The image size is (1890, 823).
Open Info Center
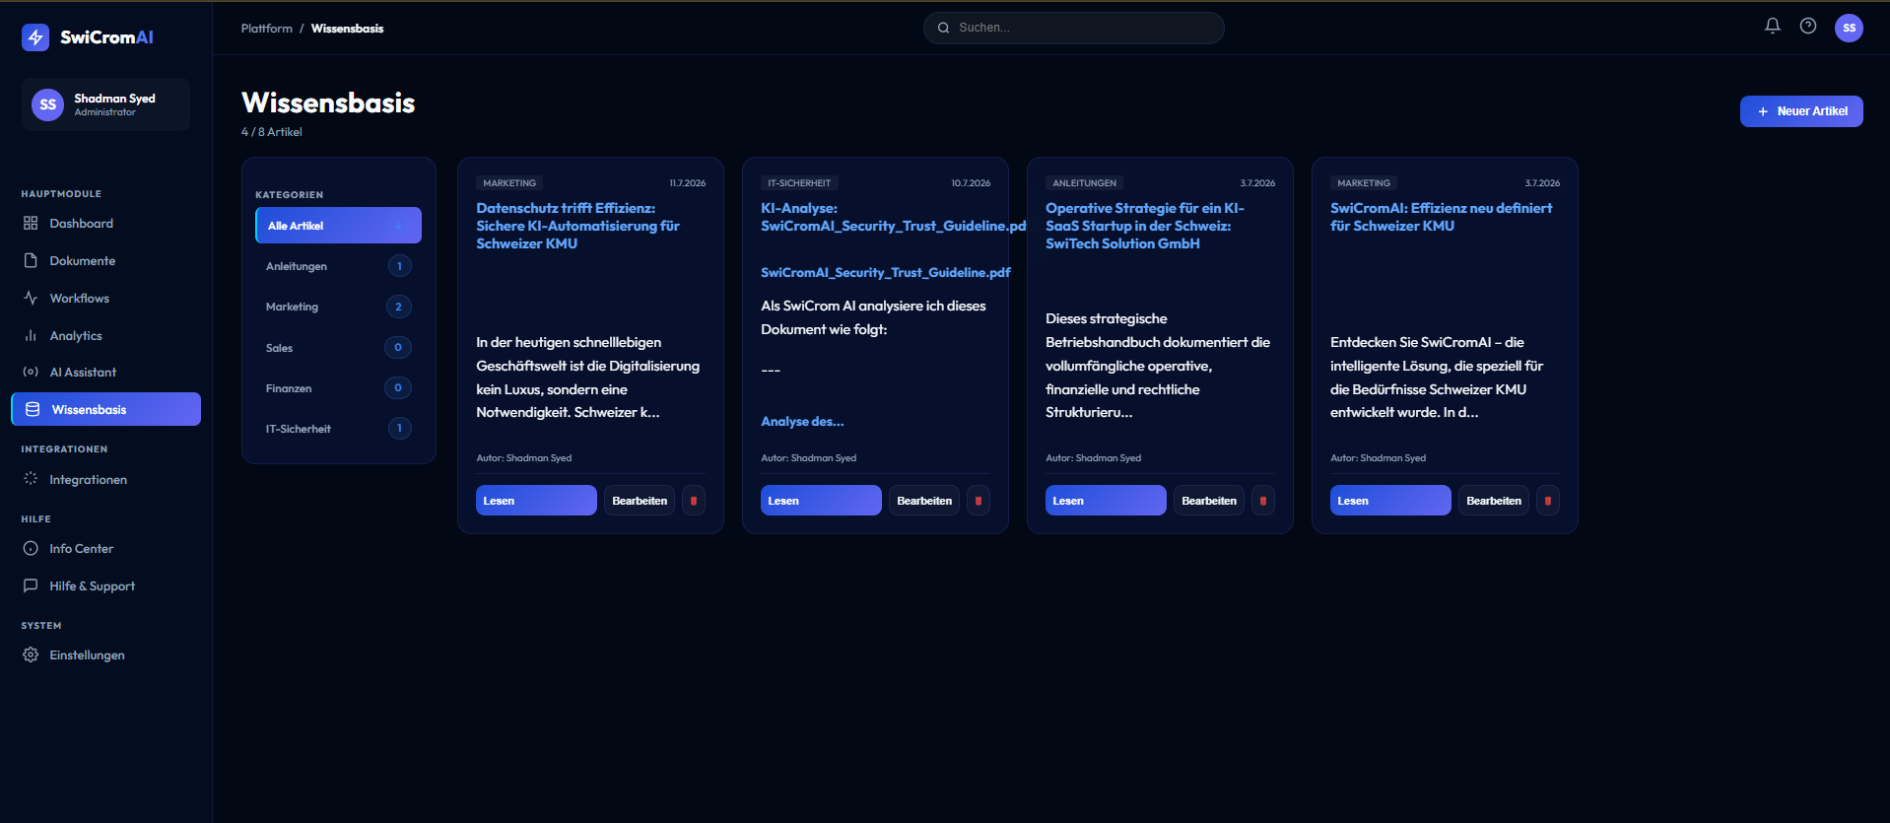click(x=105, y=549)
